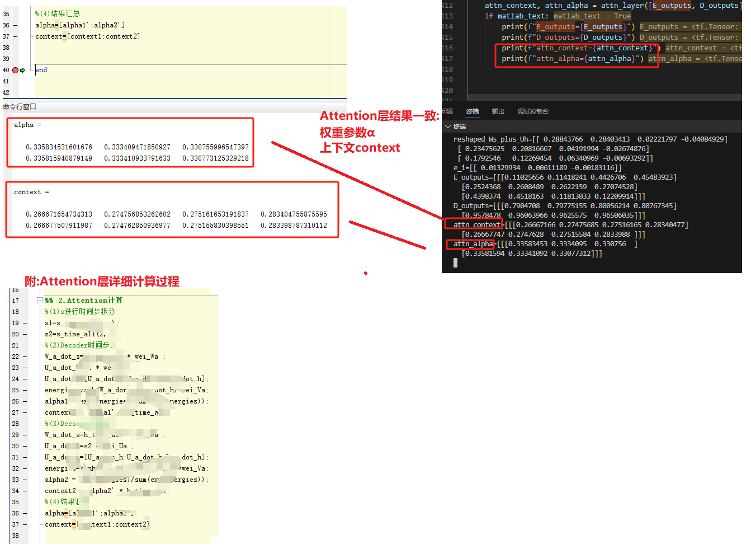Click the "end" keyword on line 40

41,70
